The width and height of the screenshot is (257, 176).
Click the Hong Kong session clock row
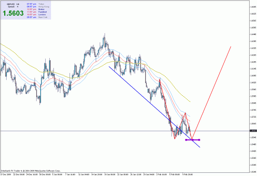[x=38, y=7]
